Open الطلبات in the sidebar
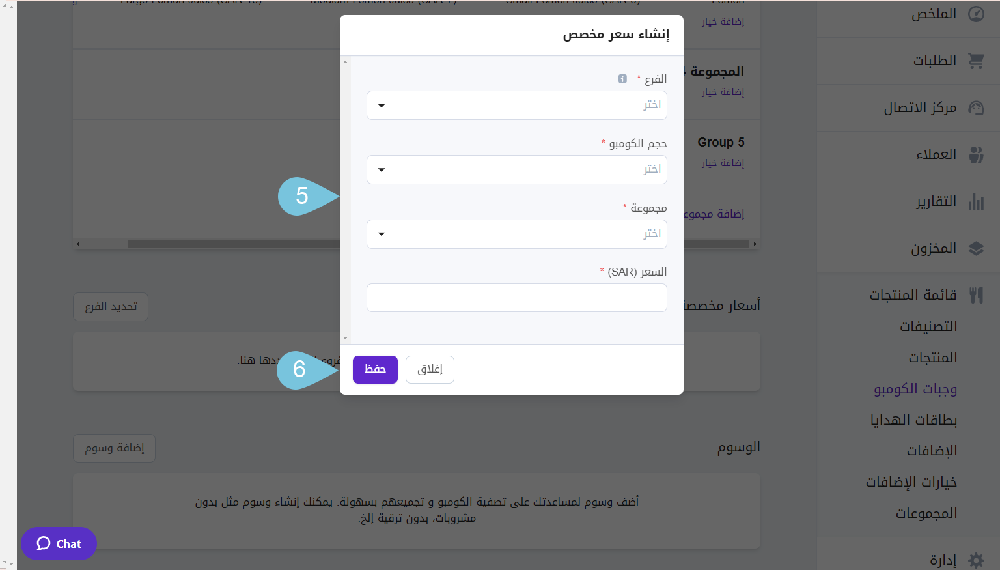 935,61
